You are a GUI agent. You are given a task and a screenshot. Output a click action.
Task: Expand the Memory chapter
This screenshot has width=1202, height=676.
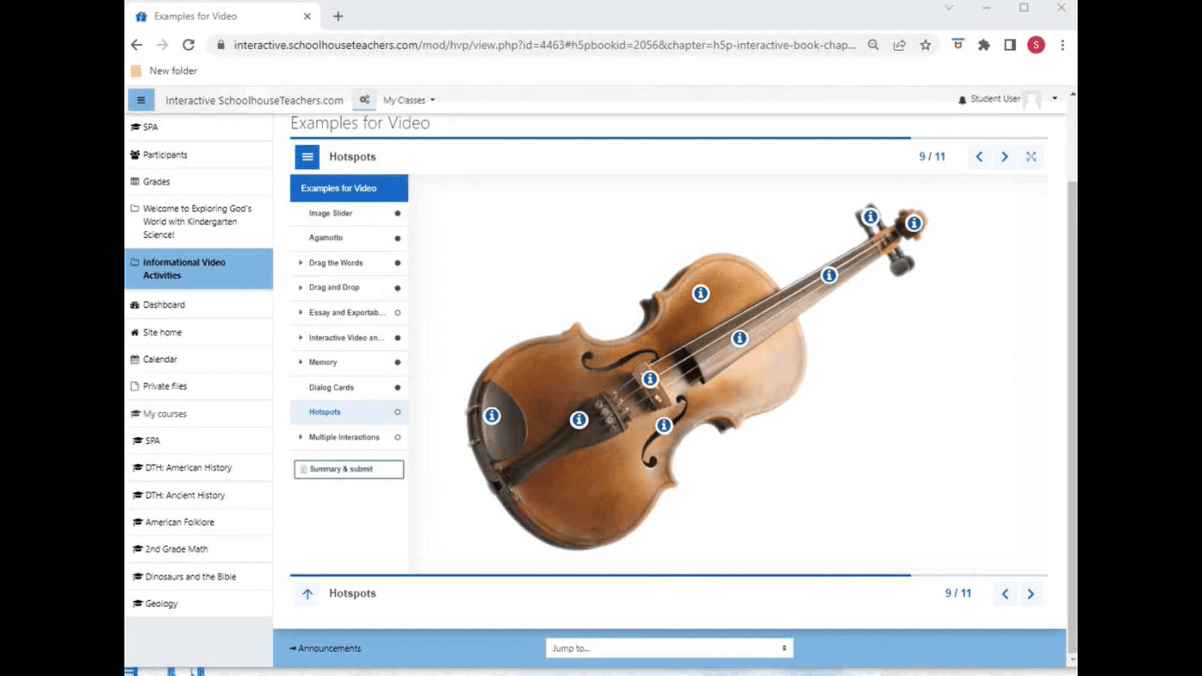300,362
